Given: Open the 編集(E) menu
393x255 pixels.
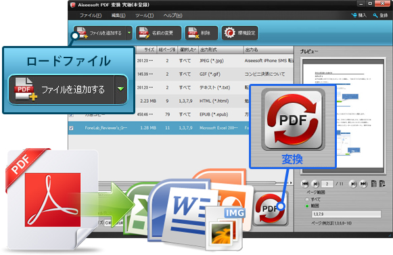Looking at the screenshot, I should pos(118,16).
